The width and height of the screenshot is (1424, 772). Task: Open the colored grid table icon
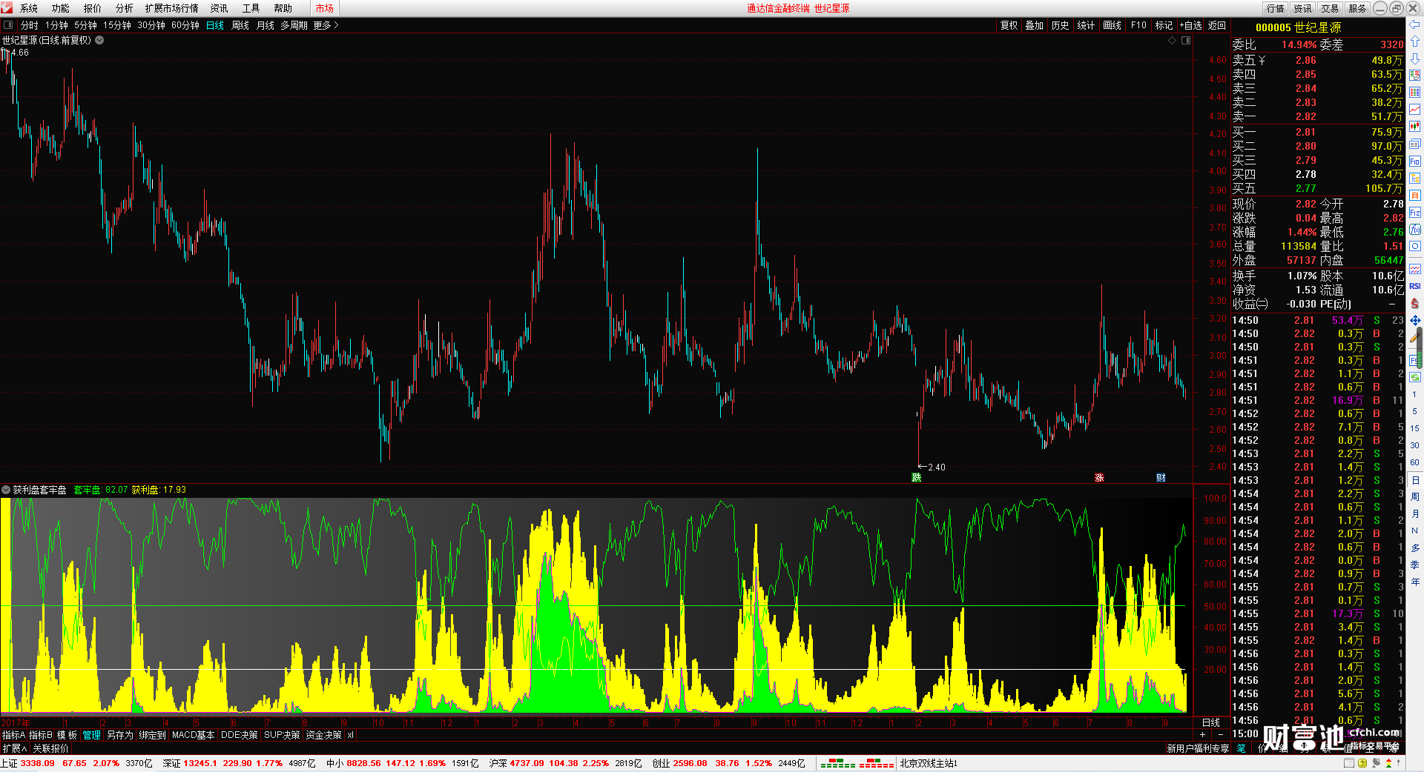pos(1415,93)
